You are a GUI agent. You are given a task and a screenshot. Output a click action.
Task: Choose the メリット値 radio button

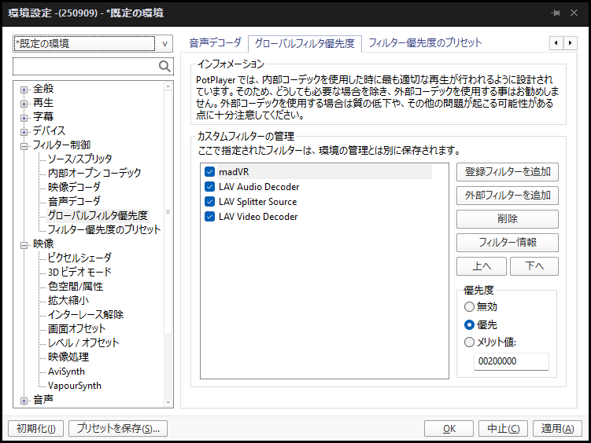470,342
